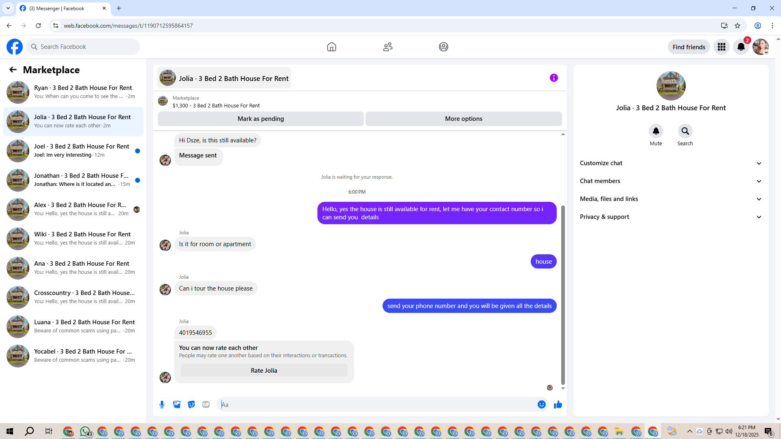Expand Customize chat section
This screenshot has height=439, width=781.
pyautogui.click(x=671, y=163)
